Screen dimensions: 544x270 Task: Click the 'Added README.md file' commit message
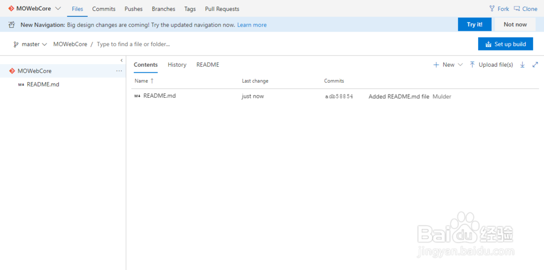399,97
